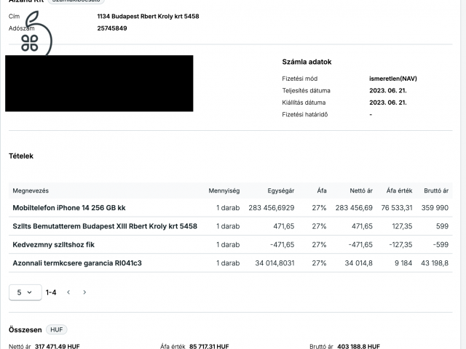Click the Áfa érték column header

[399, 190]
